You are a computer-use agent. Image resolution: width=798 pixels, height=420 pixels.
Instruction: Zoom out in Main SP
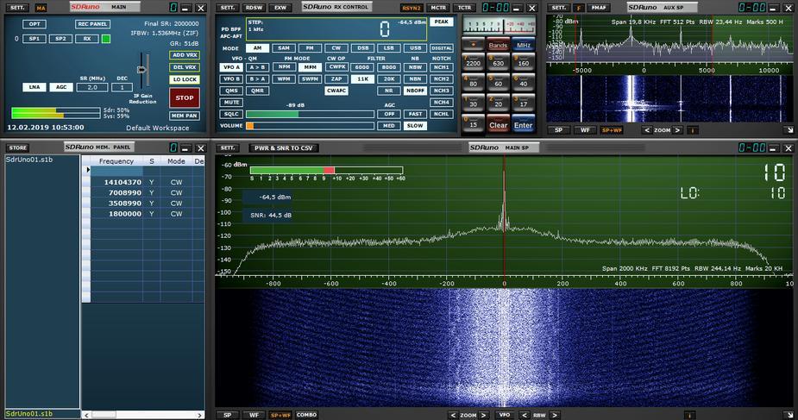click(453, 415)
